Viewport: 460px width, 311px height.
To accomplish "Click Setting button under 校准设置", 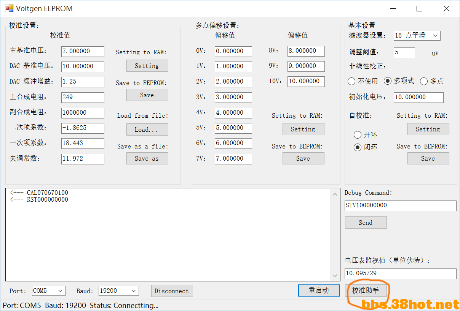I will click(x=147, y=66).
